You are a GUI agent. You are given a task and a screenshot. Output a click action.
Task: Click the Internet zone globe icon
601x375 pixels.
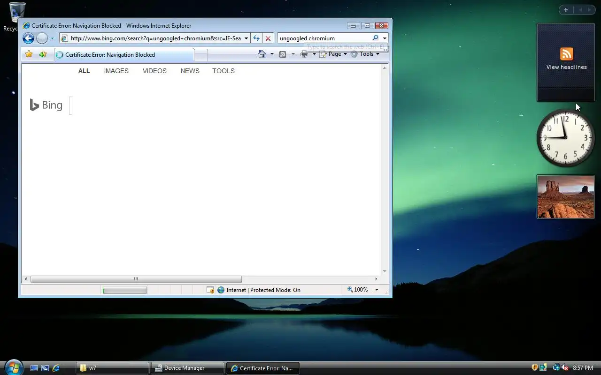(221, 290)
